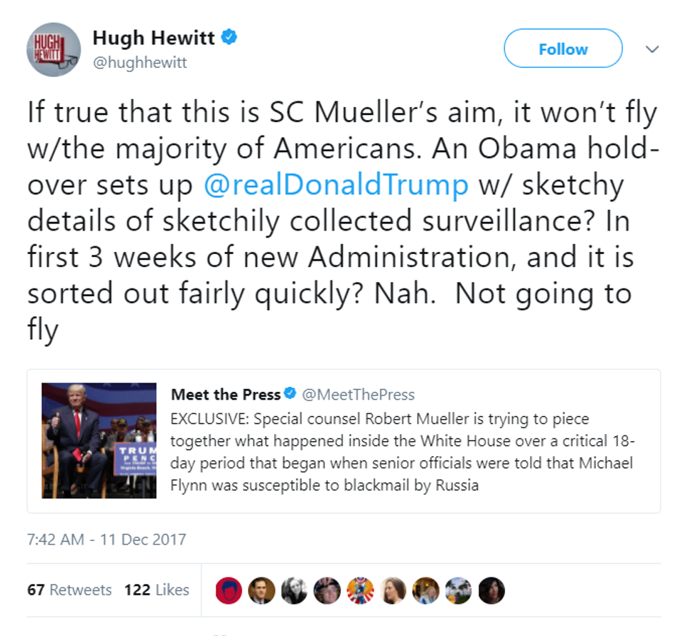
Task: Click the verified badge next to Meet the Press
Action: (x=290, y=393)
